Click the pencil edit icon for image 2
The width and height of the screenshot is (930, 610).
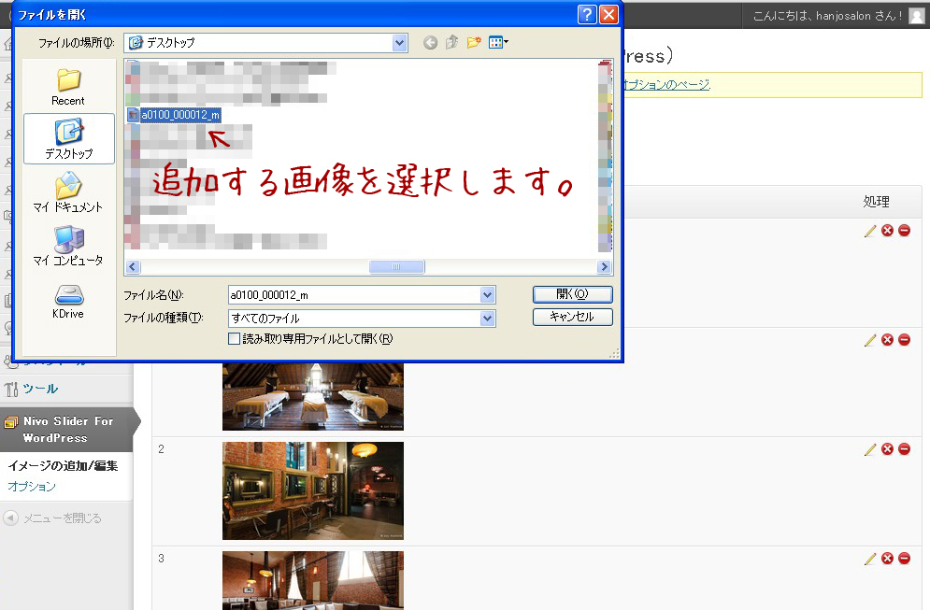(x=870, y=449)
